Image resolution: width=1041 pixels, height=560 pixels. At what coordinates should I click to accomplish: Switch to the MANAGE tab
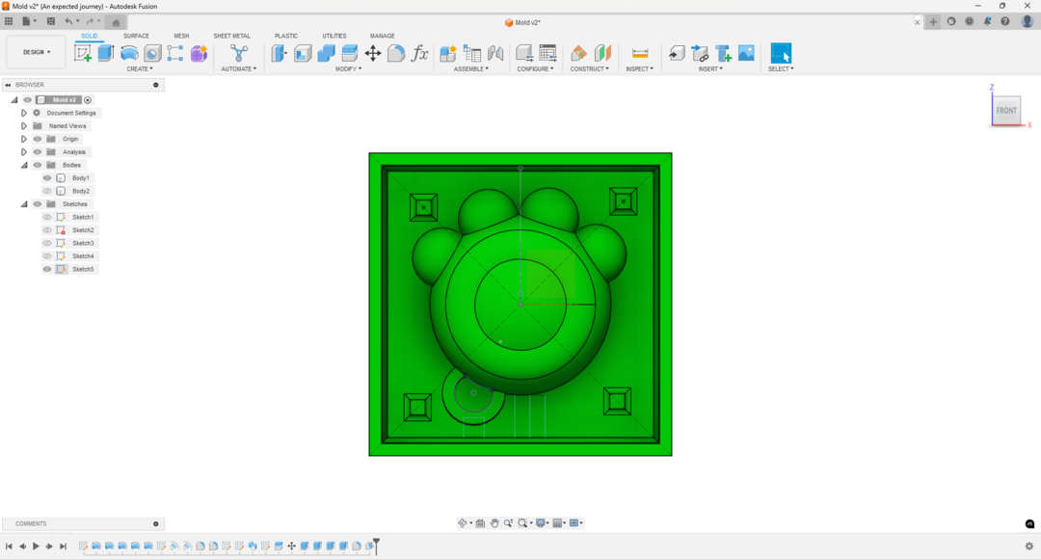(x=382, y=36)
